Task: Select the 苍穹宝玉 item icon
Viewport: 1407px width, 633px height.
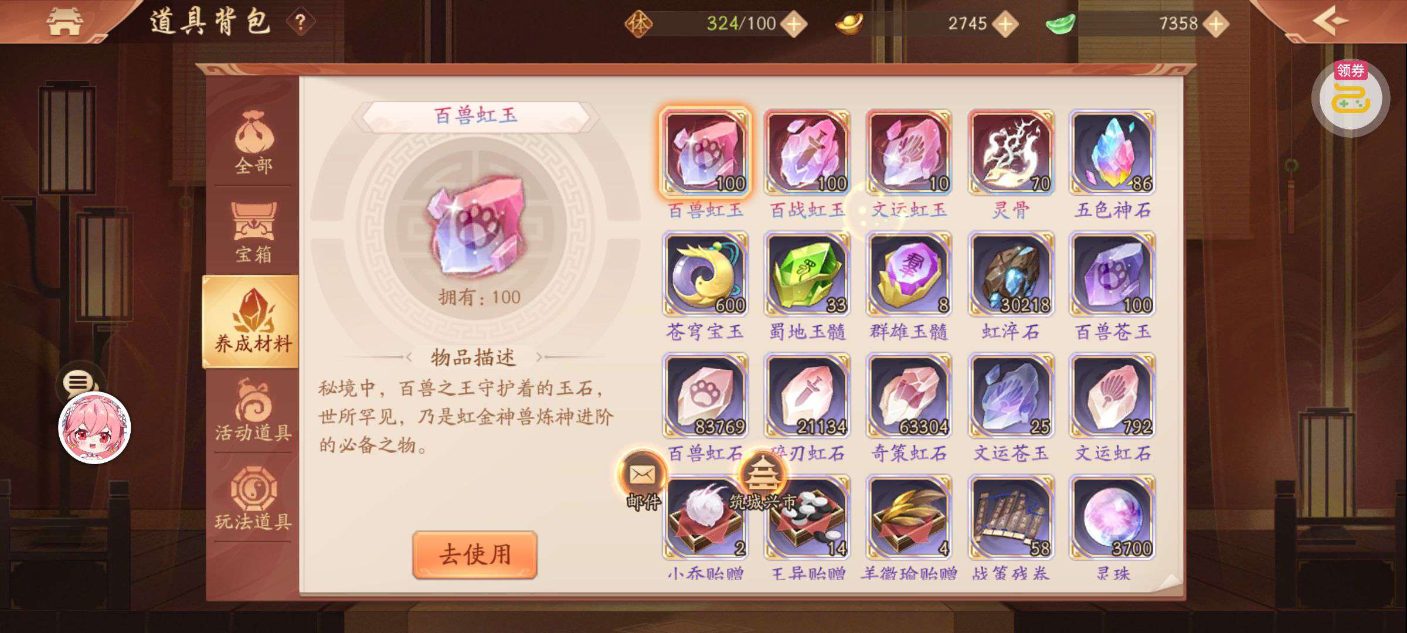Action: [705, 274]
